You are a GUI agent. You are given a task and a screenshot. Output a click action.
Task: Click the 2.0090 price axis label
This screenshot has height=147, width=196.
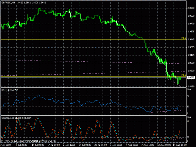click(191, 8)
